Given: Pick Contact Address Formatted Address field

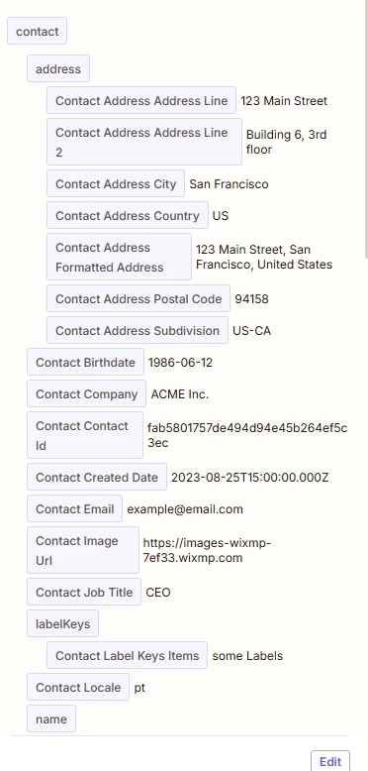Looking at the screenshot, I should (x=119, y=257).
